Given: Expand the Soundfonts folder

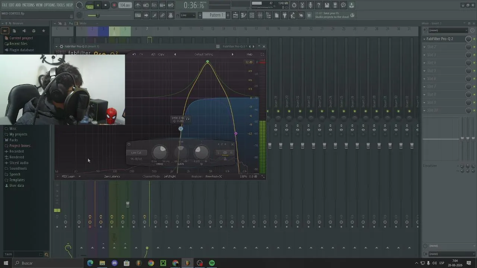Looking at the screenshot, I should coord(18,169).
